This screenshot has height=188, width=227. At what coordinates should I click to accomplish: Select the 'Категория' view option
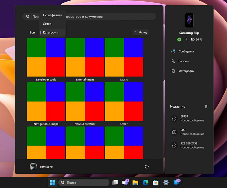click(x=51, y=33)
